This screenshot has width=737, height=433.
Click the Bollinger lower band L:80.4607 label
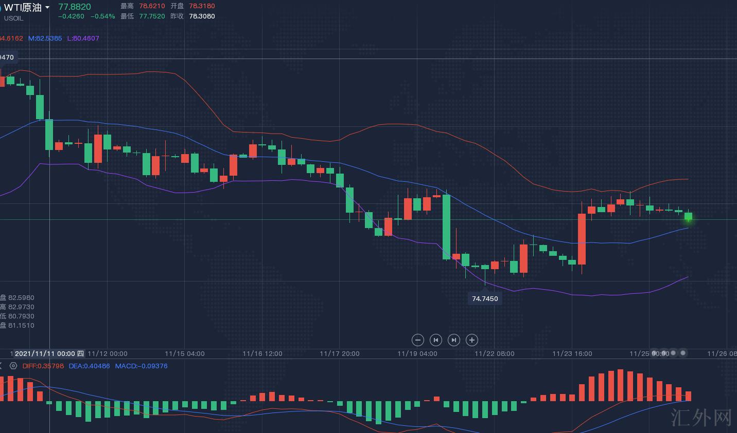pyautogui.click(x=83, y=38)
